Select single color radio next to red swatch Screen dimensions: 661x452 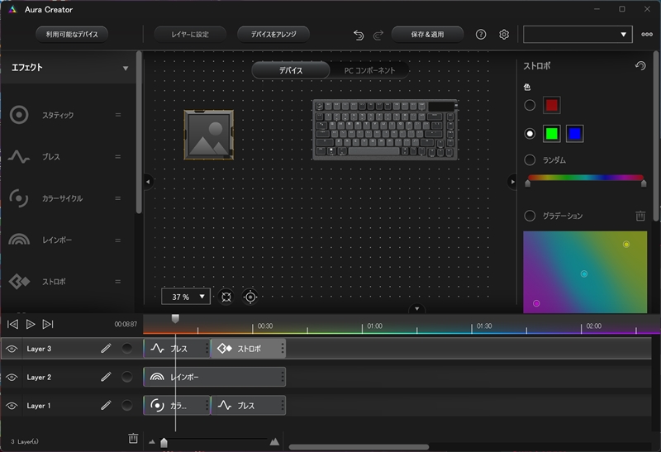pos(530,105)
